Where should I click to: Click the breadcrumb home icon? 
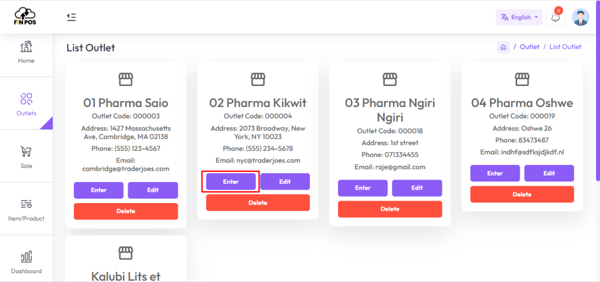click(x=503, y=47)
